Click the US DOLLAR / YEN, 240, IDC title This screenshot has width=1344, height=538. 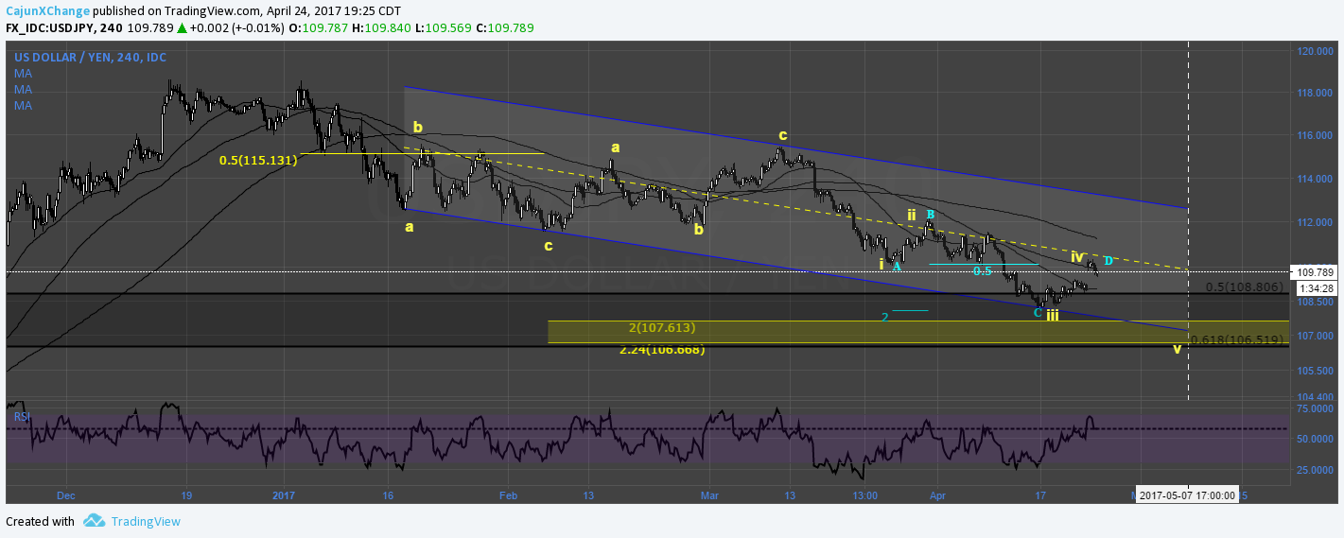[90, 58]
